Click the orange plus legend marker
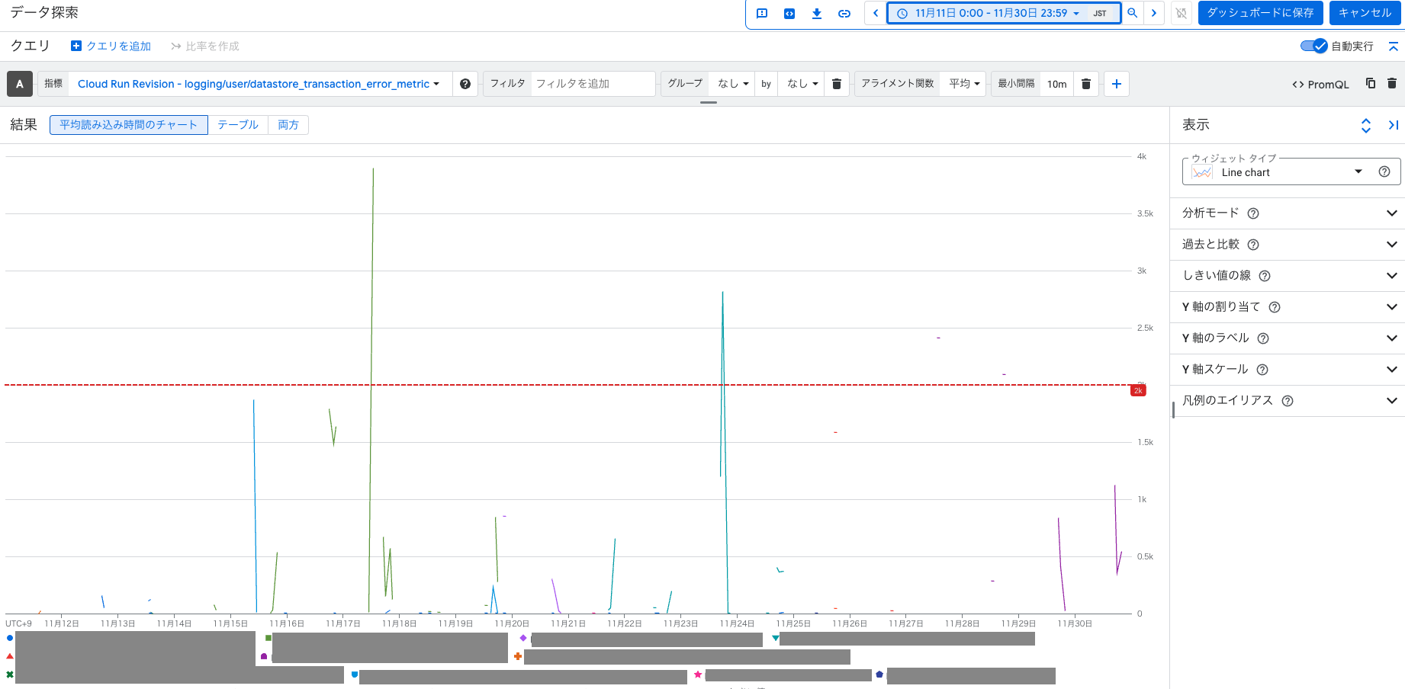1405x689 pixels. click(518, 656)
